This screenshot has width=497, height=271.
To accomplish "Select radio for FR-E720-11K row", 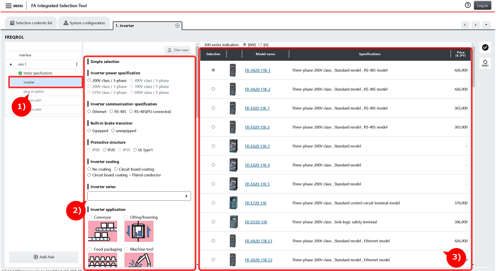I will pos(213,203).
